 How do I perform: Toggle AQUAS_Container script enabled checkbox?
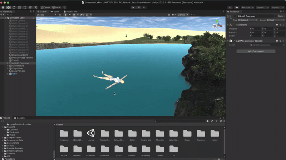(x=234, y=41)
